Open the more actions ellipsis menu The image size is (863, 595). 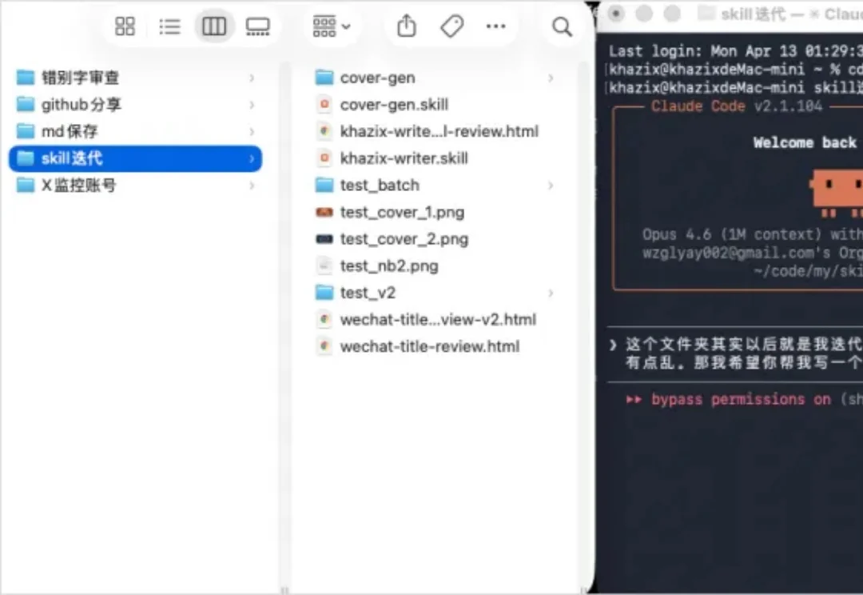(x=495, y=26)
